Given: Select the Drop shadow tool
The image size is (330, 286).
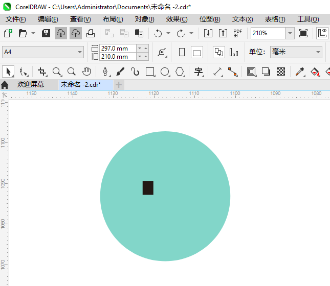Looking at the screenshot, I should 266,72.
